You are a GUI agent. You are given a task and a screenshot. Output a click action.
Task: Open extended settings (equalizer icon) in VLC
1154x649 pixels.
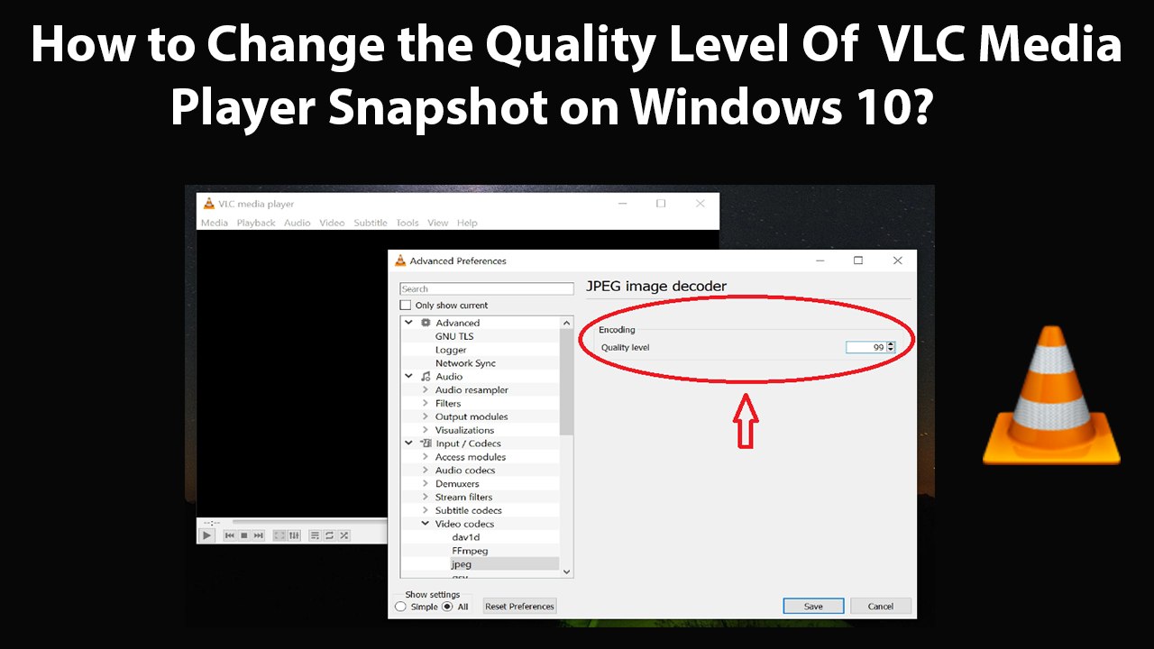(293, 535)
